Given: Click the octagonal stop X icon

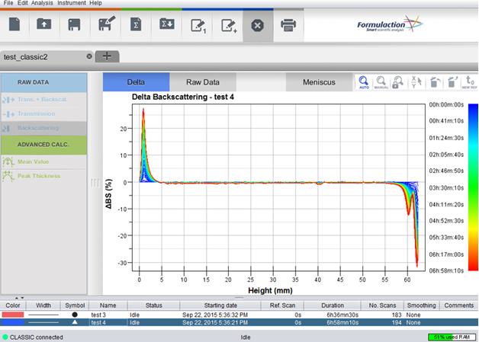Looking at the screenshot, I should click(x=258, y=25).
